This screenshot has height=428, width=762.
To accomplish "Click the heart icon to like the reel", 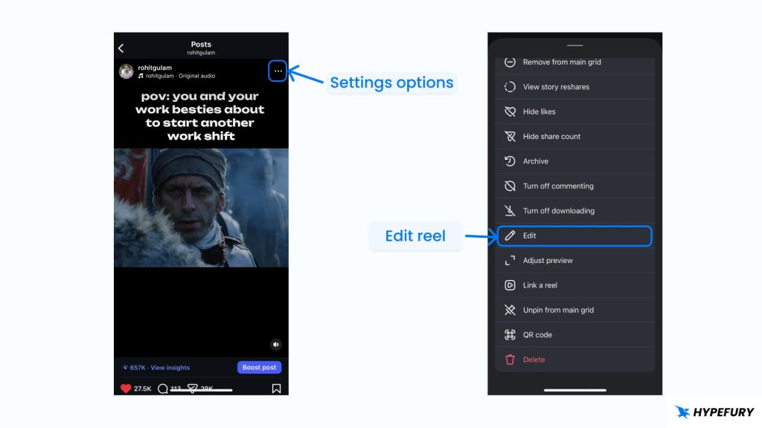I will click(125, 386).
